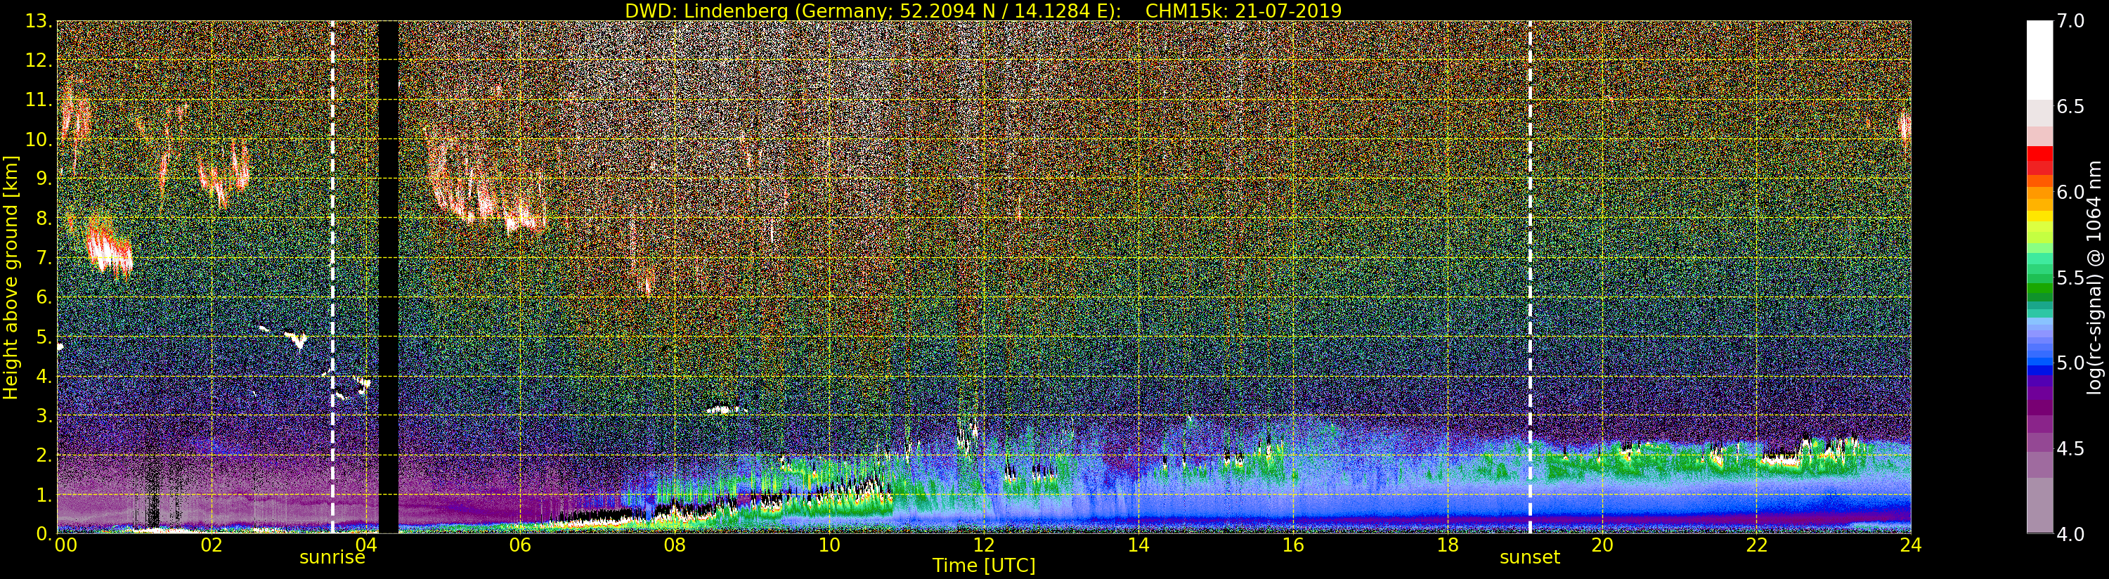Click time tick label '06'

click(x=520, y=545)
